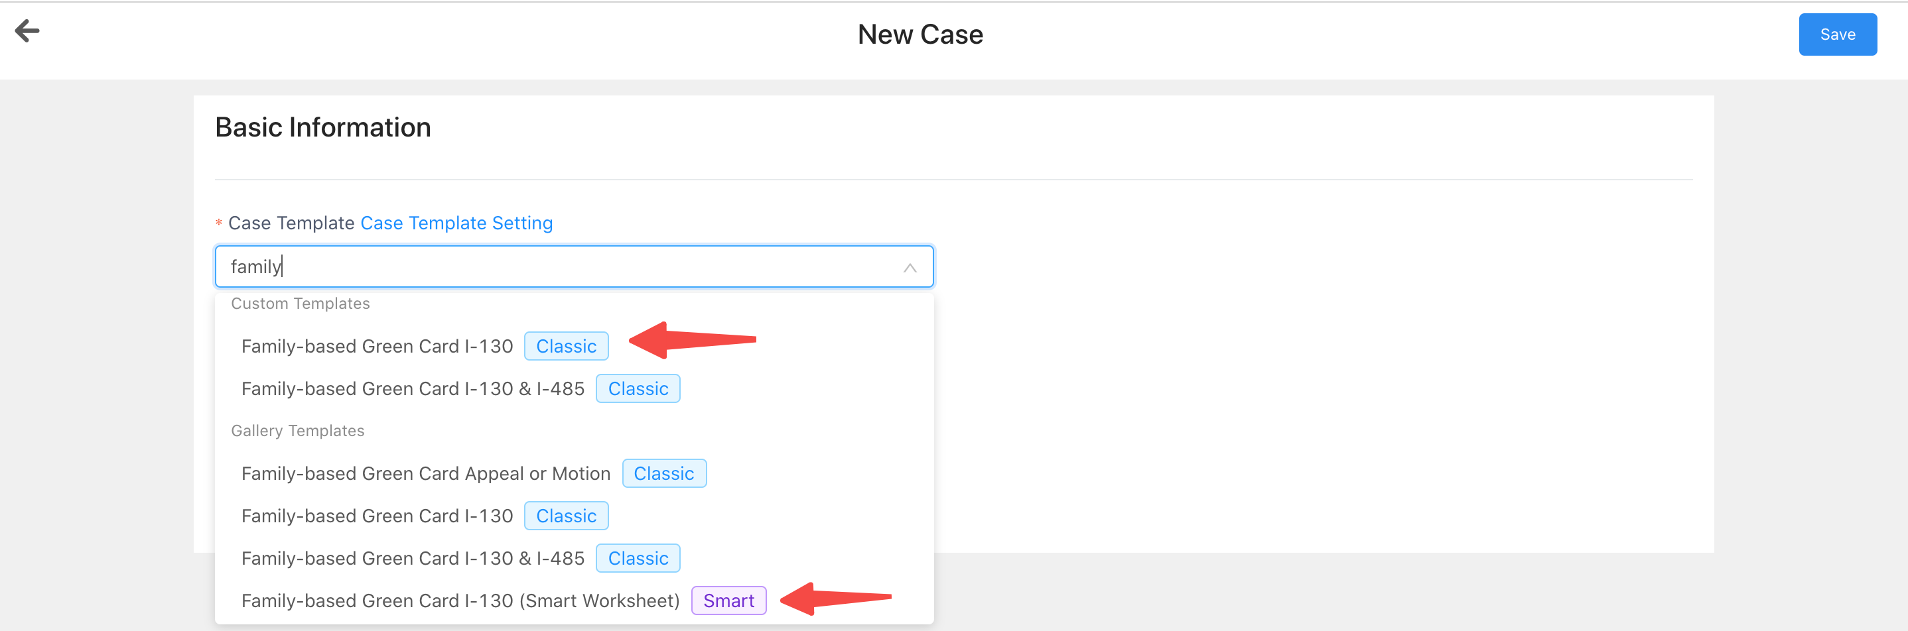Click Classic tag on custom I-130 & I-485

[x=638, y=388]
